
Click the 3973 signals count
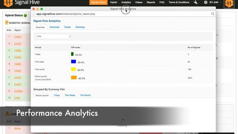click(190, 78)
